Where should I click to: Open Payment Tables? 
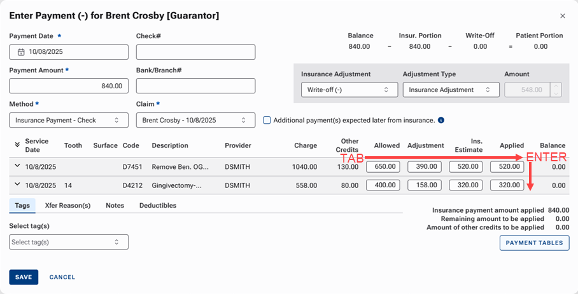coord(534,243)
